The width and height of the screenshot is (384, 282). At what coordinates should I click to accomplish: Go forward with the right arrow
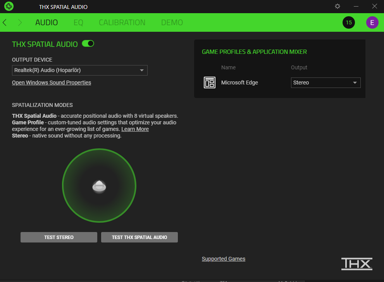tap(20, 22)
